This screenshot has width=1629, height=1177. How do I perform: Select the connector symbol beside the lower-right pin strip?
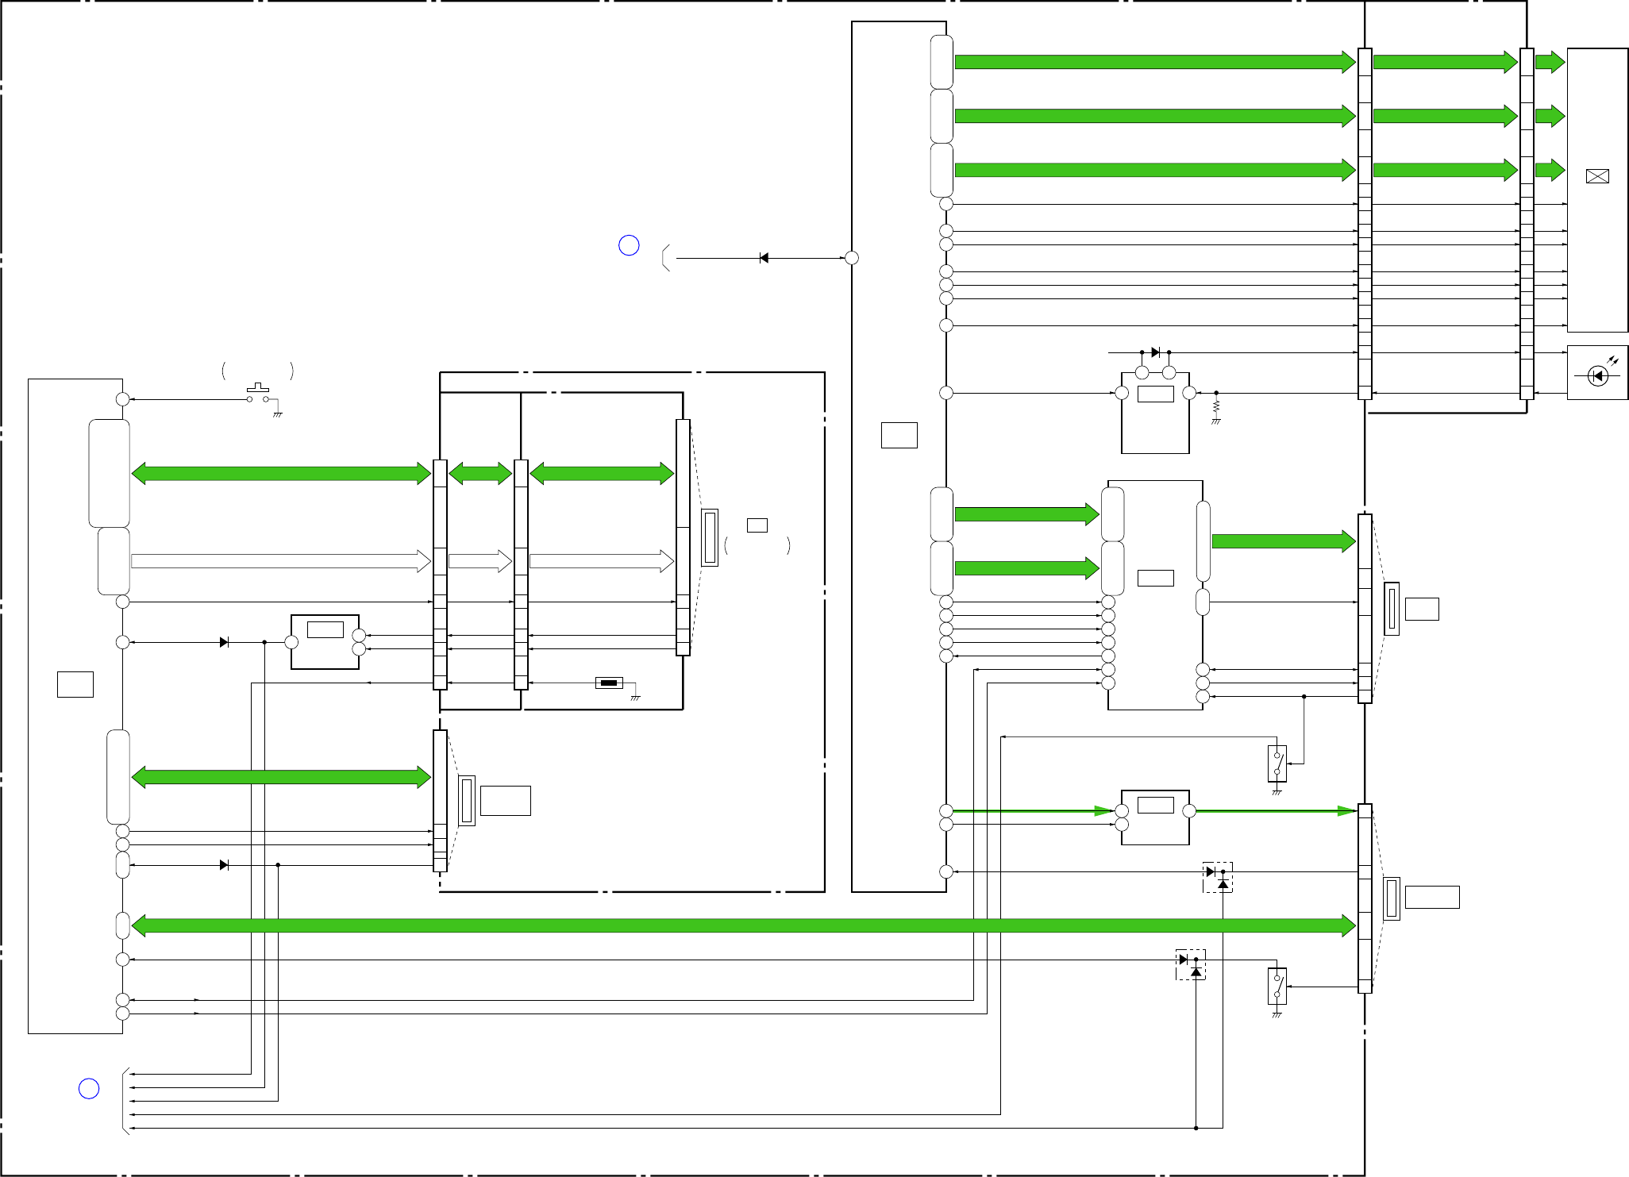(1391, 898)
